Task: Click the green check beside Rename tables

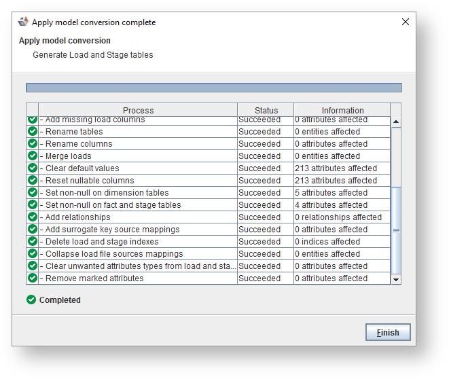Action: coord(33,132)
